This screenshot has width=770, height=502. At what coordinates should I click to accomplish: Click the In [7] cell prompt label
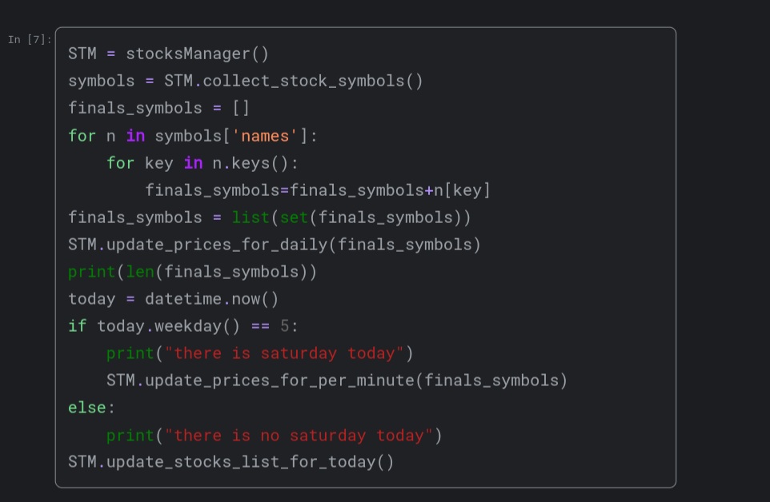coord(30,40)
